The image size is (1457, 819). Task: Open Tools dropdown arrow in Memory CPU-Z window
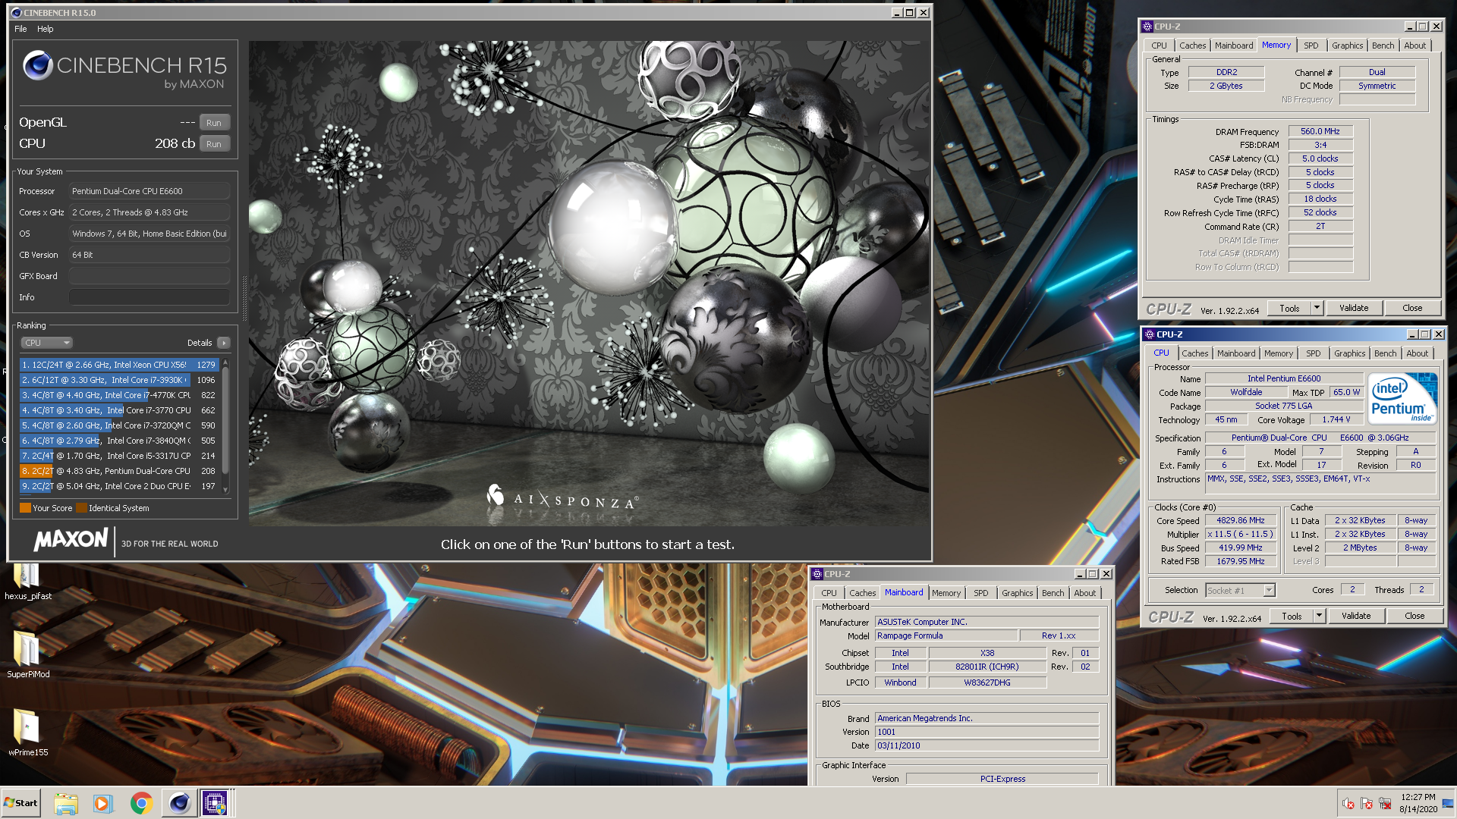click(x=1317, y=308)
